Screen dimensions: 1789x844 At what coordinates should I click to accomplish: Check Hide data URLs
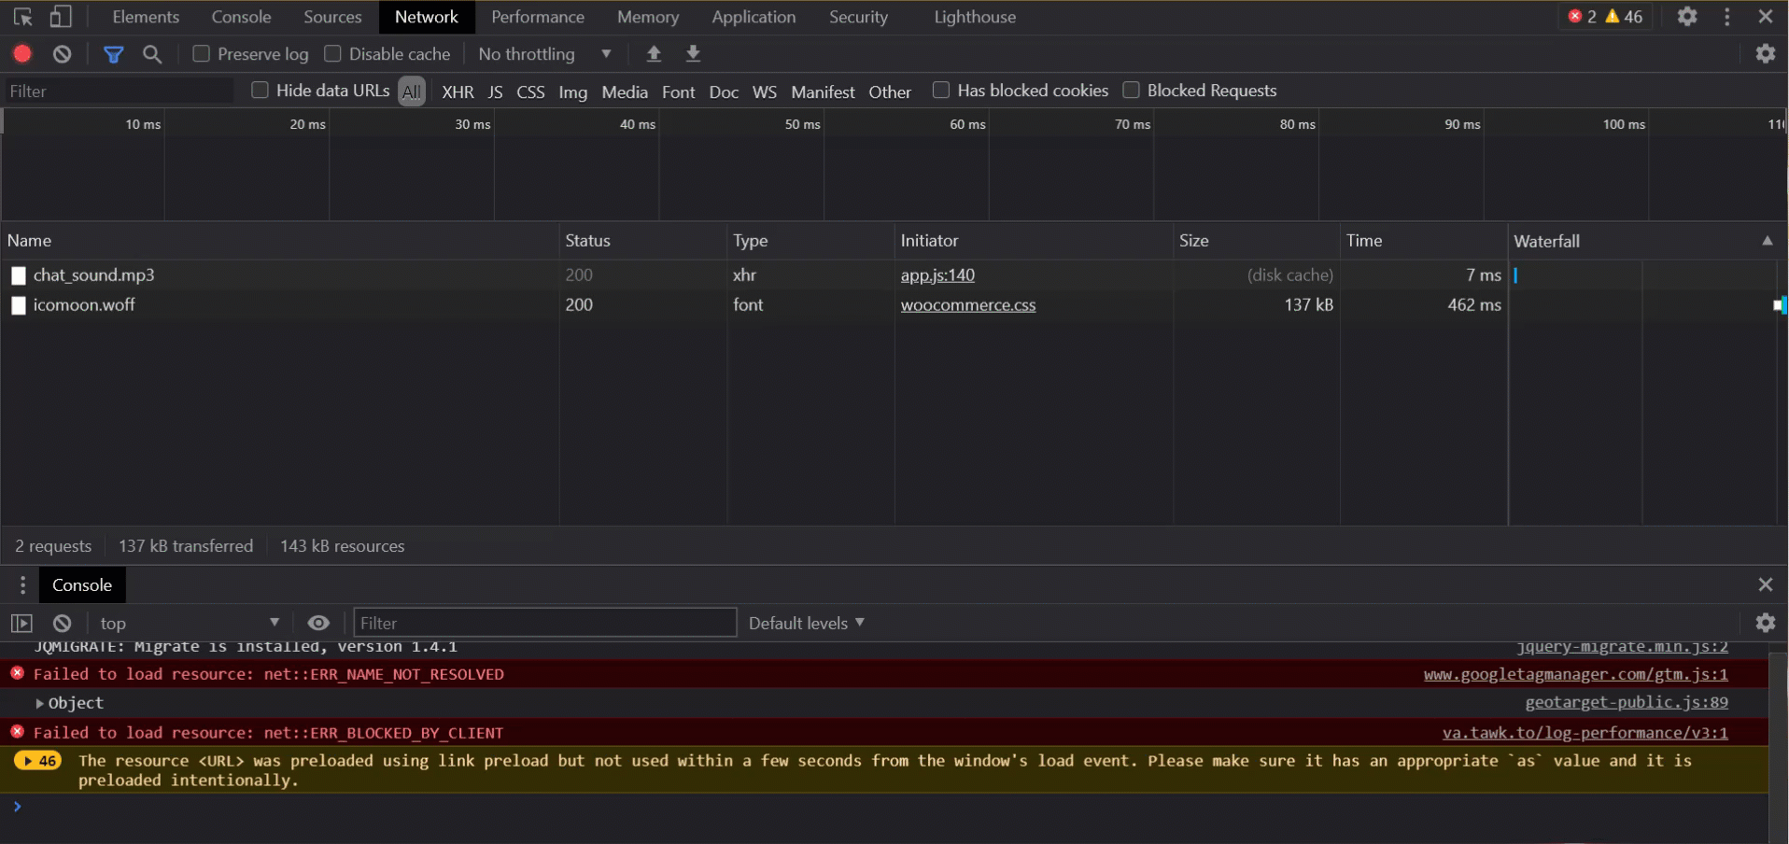coord(261,90)
